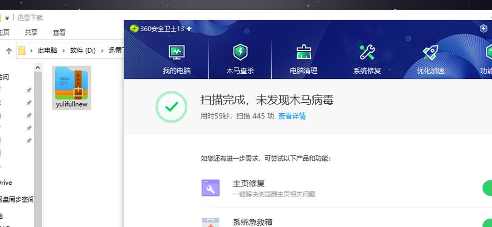This screenshot has width=492, height=227.
Task: Click the 360 logo in title bar
Action: pos(134,28)
